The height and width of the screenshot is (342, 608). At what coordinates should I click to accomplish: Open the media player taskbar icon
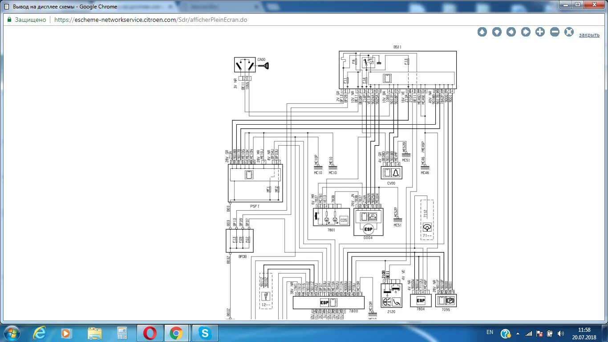pos(66,333)
